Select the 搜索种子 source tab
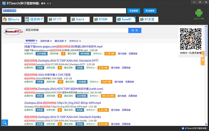209x131 pixels. click(x=34, y=19)
